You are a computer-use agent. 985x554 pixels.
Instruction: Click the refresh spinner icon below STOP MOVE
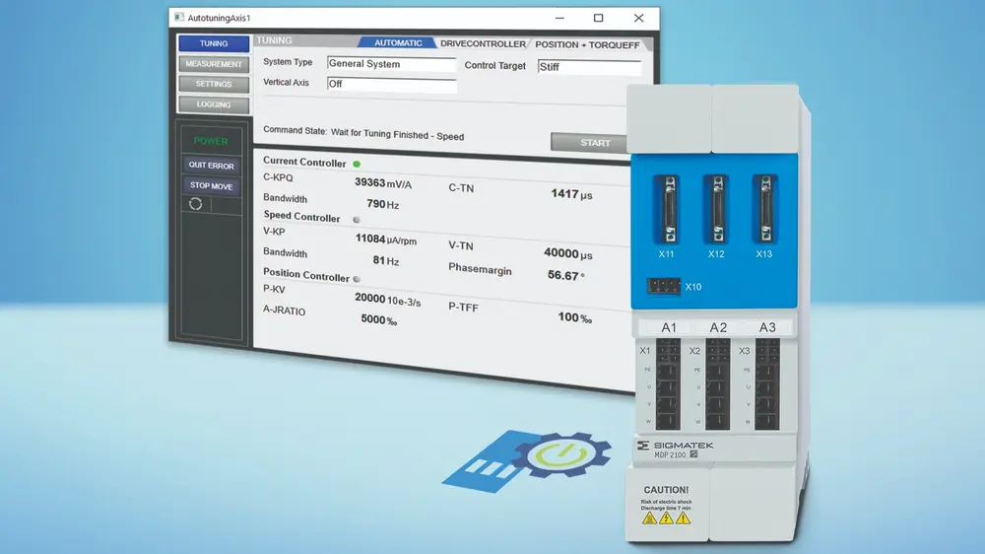click(x=195, y=203)
